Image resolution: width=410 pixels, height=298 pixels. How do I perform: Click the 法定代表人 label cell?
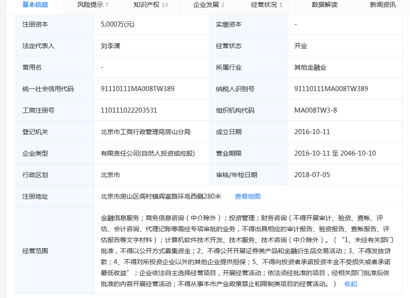coord(55,46)
